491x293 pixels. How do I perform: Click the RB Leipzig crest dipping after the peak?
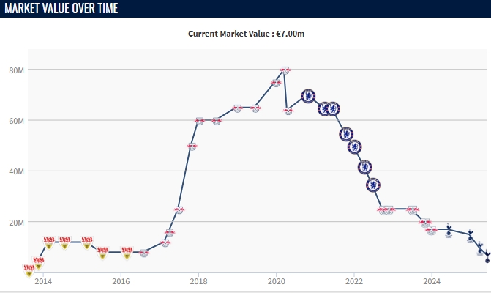288,111
